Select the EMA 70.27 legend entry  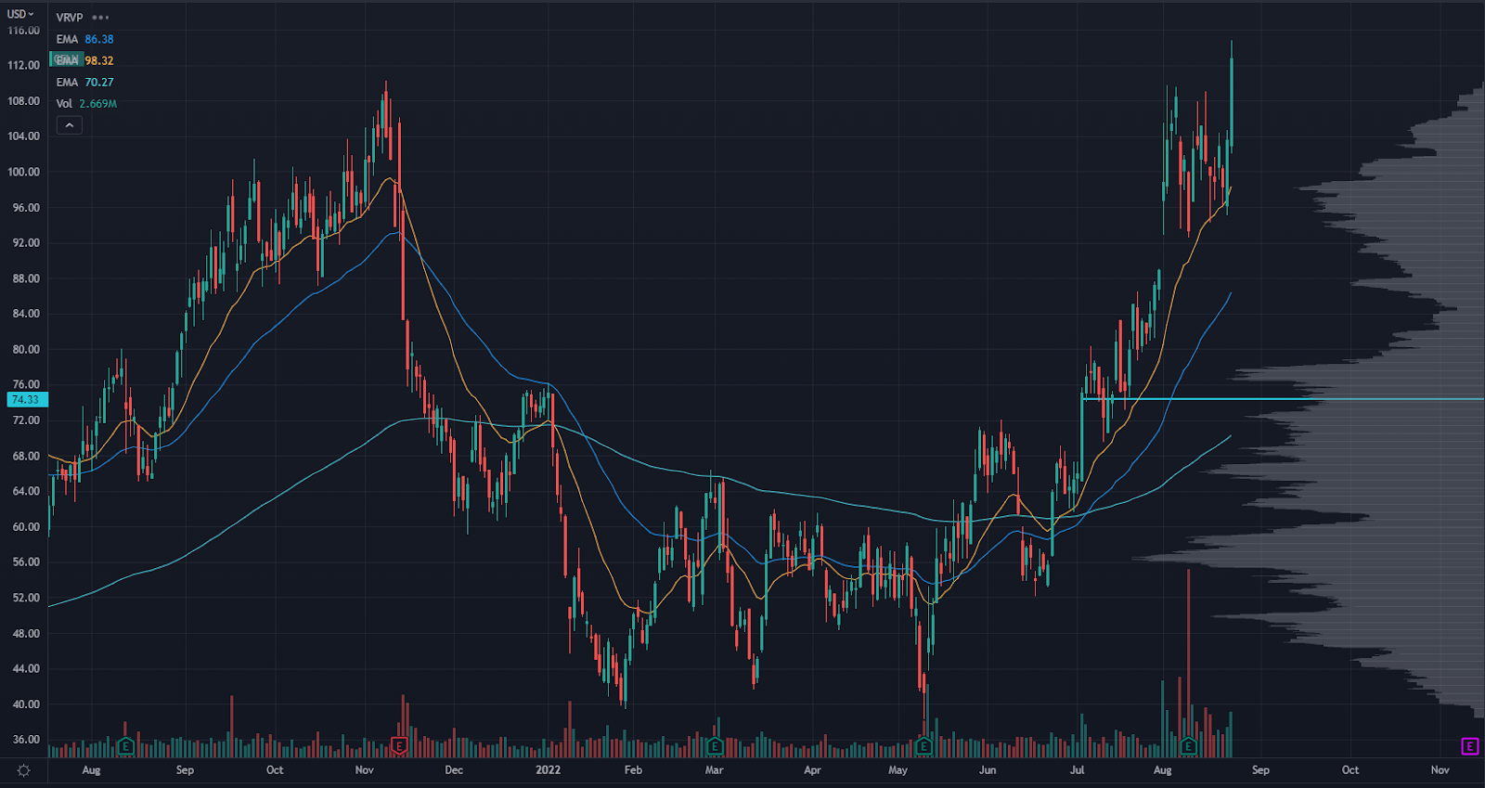click(84, 82)
